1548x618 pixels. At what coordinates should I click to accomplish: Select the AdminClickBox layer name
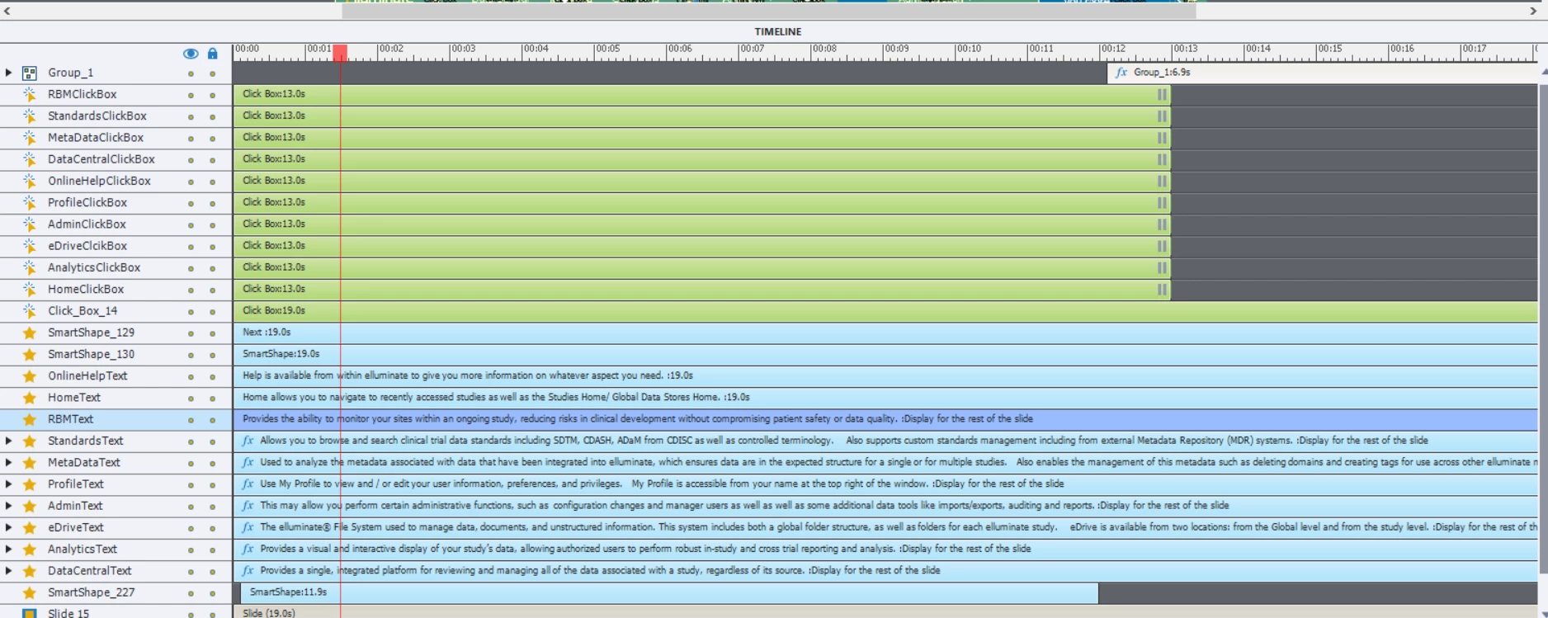(87, 224)
